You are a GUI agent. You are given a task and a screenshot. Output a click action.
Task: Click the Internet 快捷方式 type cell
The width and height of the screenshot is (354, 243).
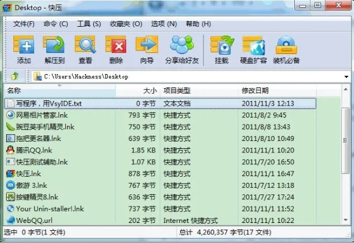pos(191,221)
